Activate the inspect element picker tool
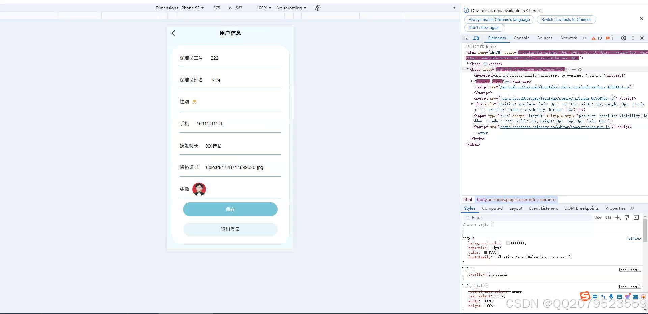Screen dimensions: 648x314 tap(466, 38)
